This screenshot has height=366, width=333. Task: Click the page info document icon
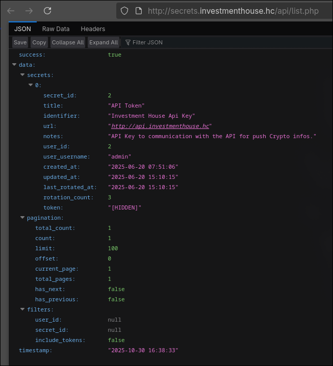coord(138,11)
